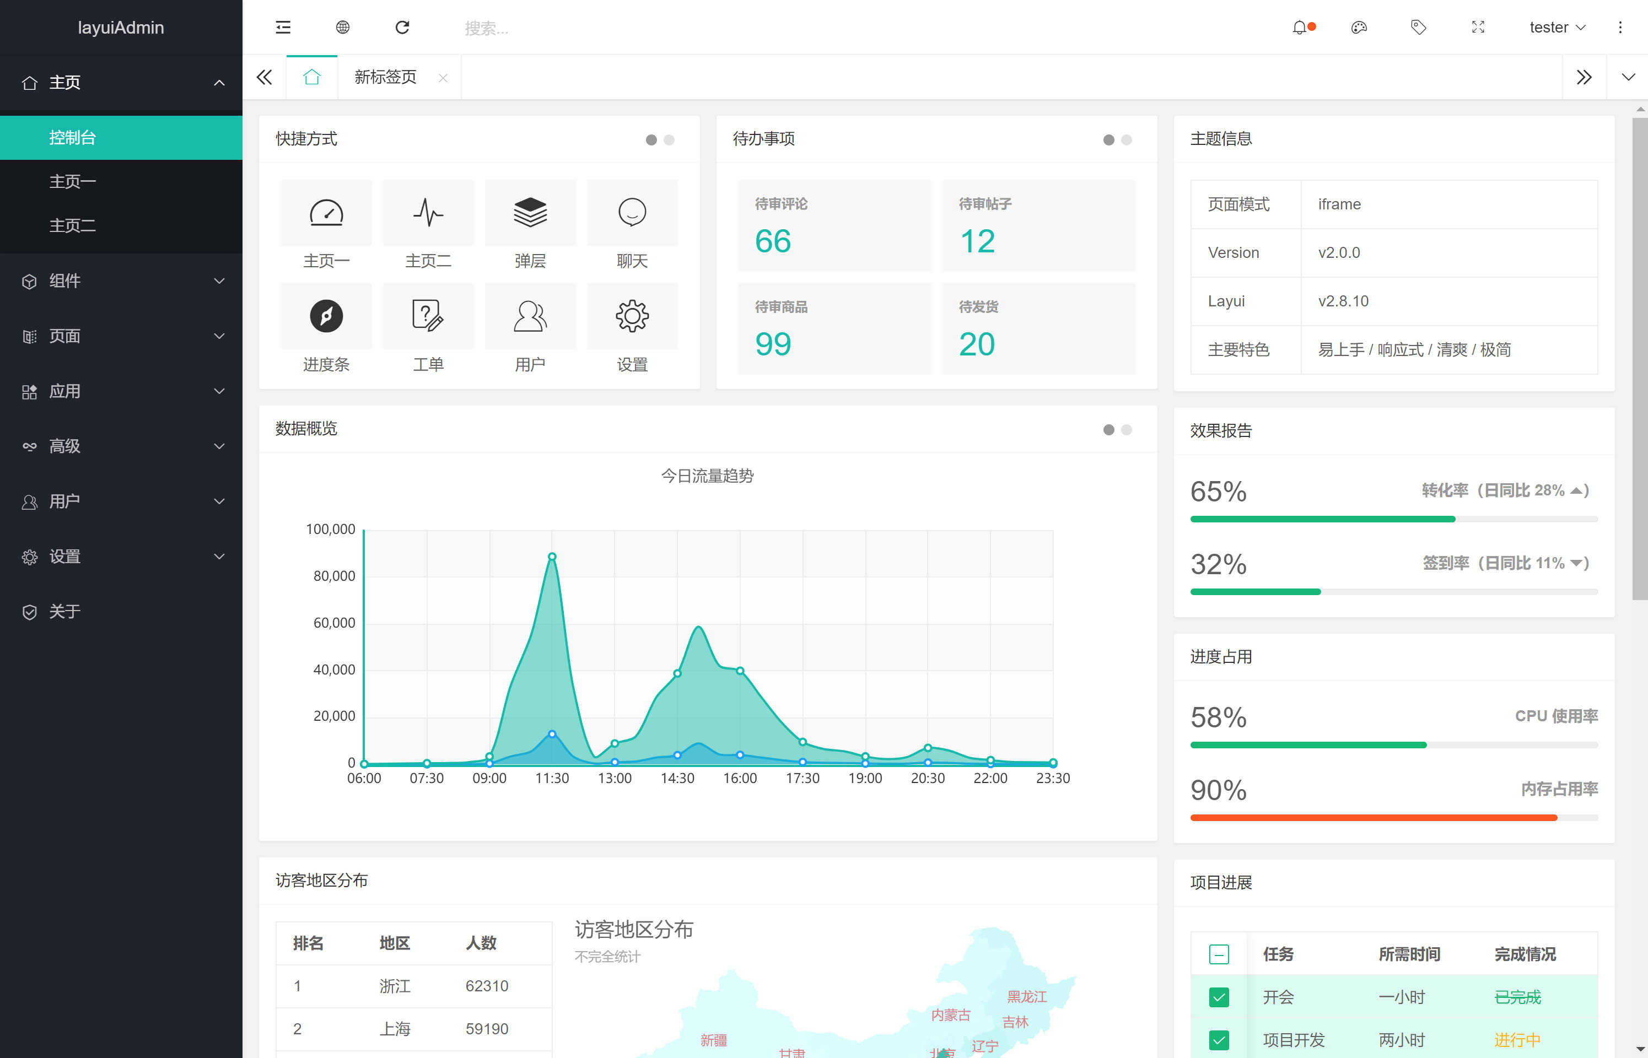Open the website globe icon in header

pyautogui.click(x=343, y=28)
